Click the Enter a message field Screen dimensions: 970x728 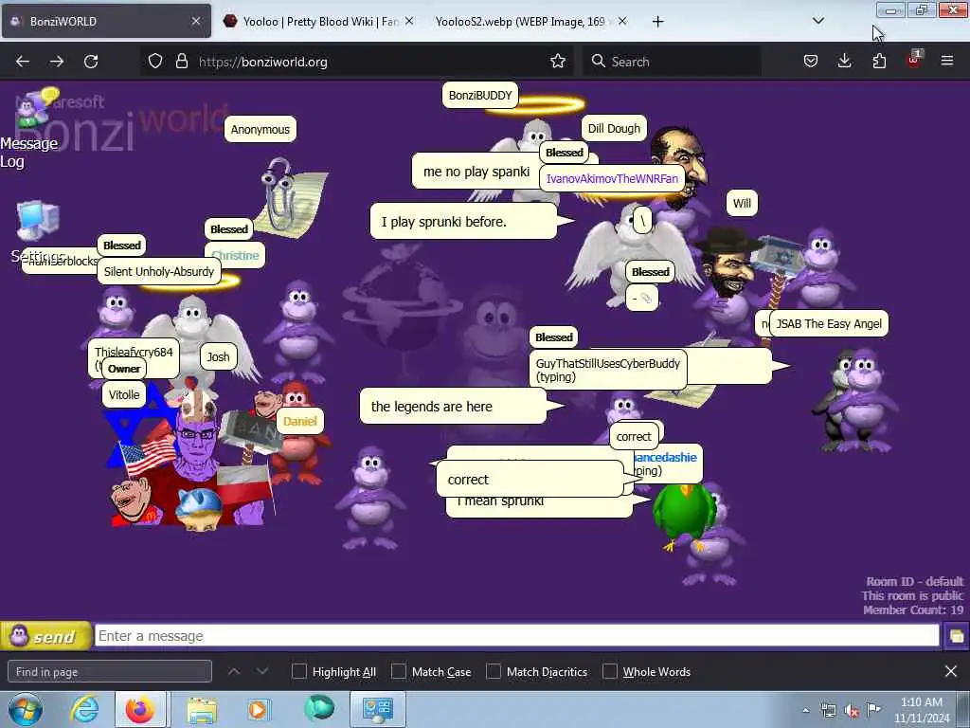[x=517, y=636]
